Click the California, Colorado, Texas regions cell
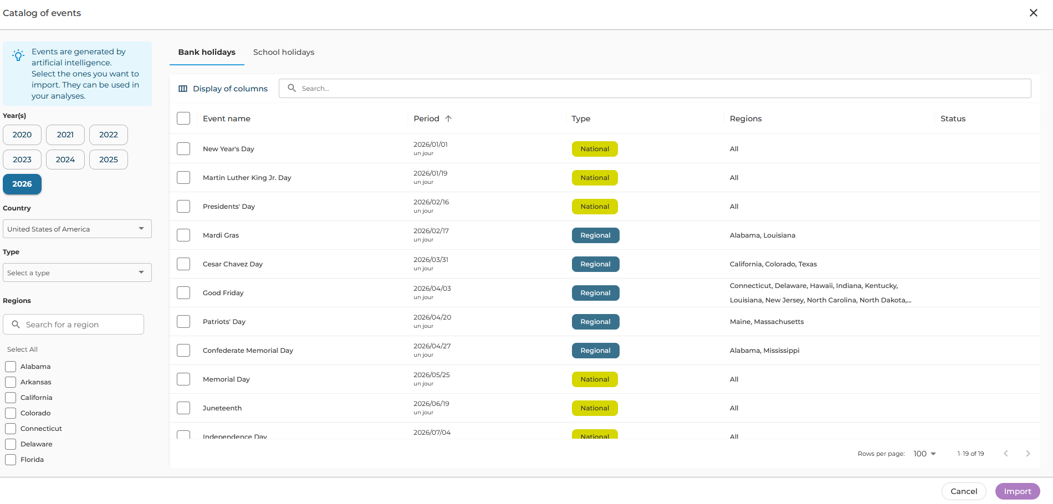Viewport: 1053px width, 504px height. coord(773,264)
